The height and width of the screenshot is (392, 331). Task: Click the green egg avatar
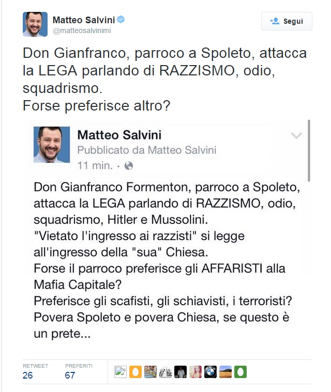(240, 372)
